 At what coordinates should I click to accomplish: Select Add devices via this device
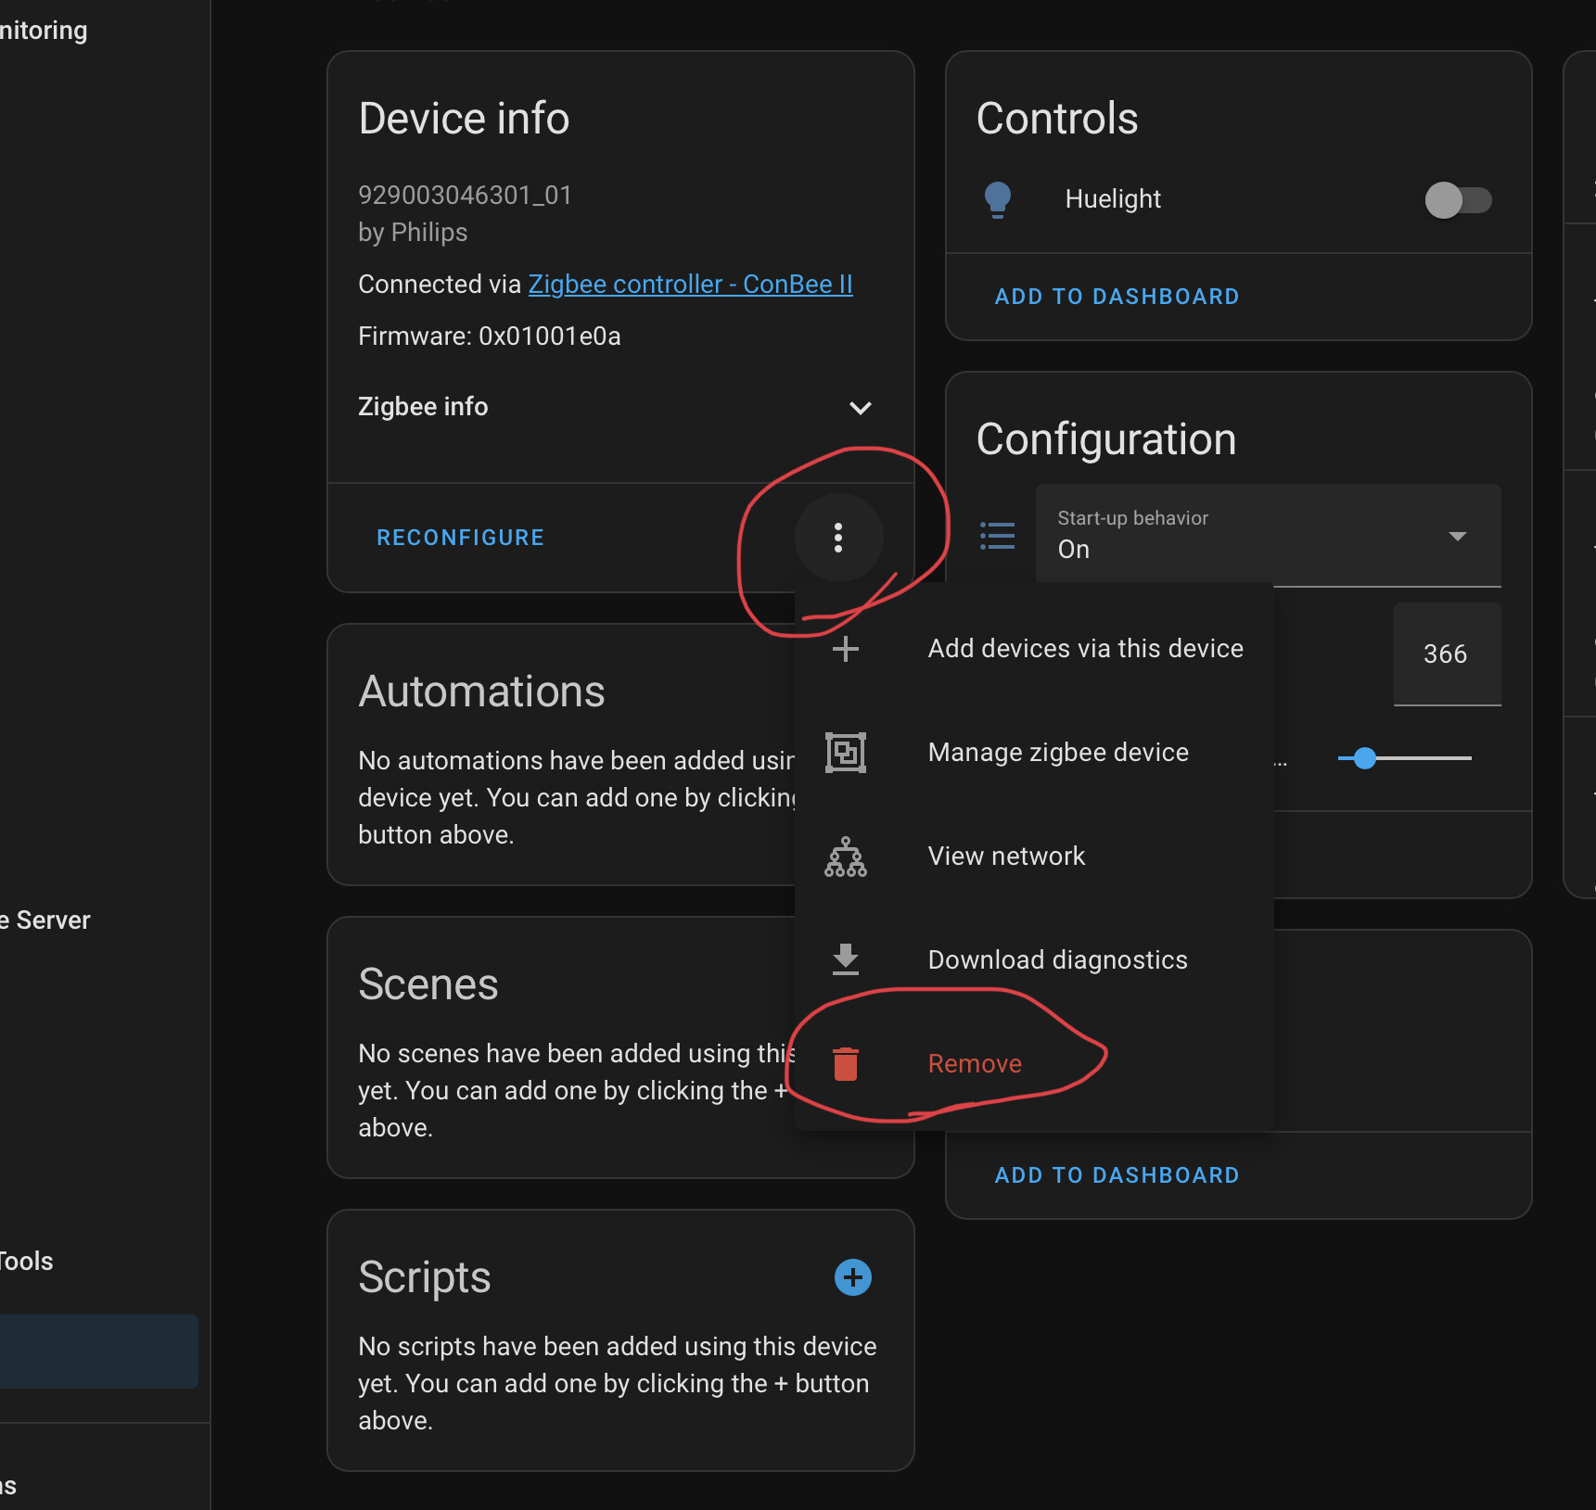[1085, 649]
